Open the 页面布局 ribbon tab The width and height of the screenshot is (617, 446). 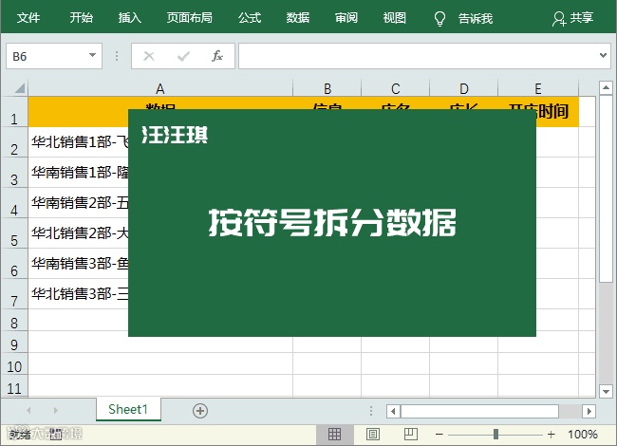pyautogui.click(x=189, y=18)
